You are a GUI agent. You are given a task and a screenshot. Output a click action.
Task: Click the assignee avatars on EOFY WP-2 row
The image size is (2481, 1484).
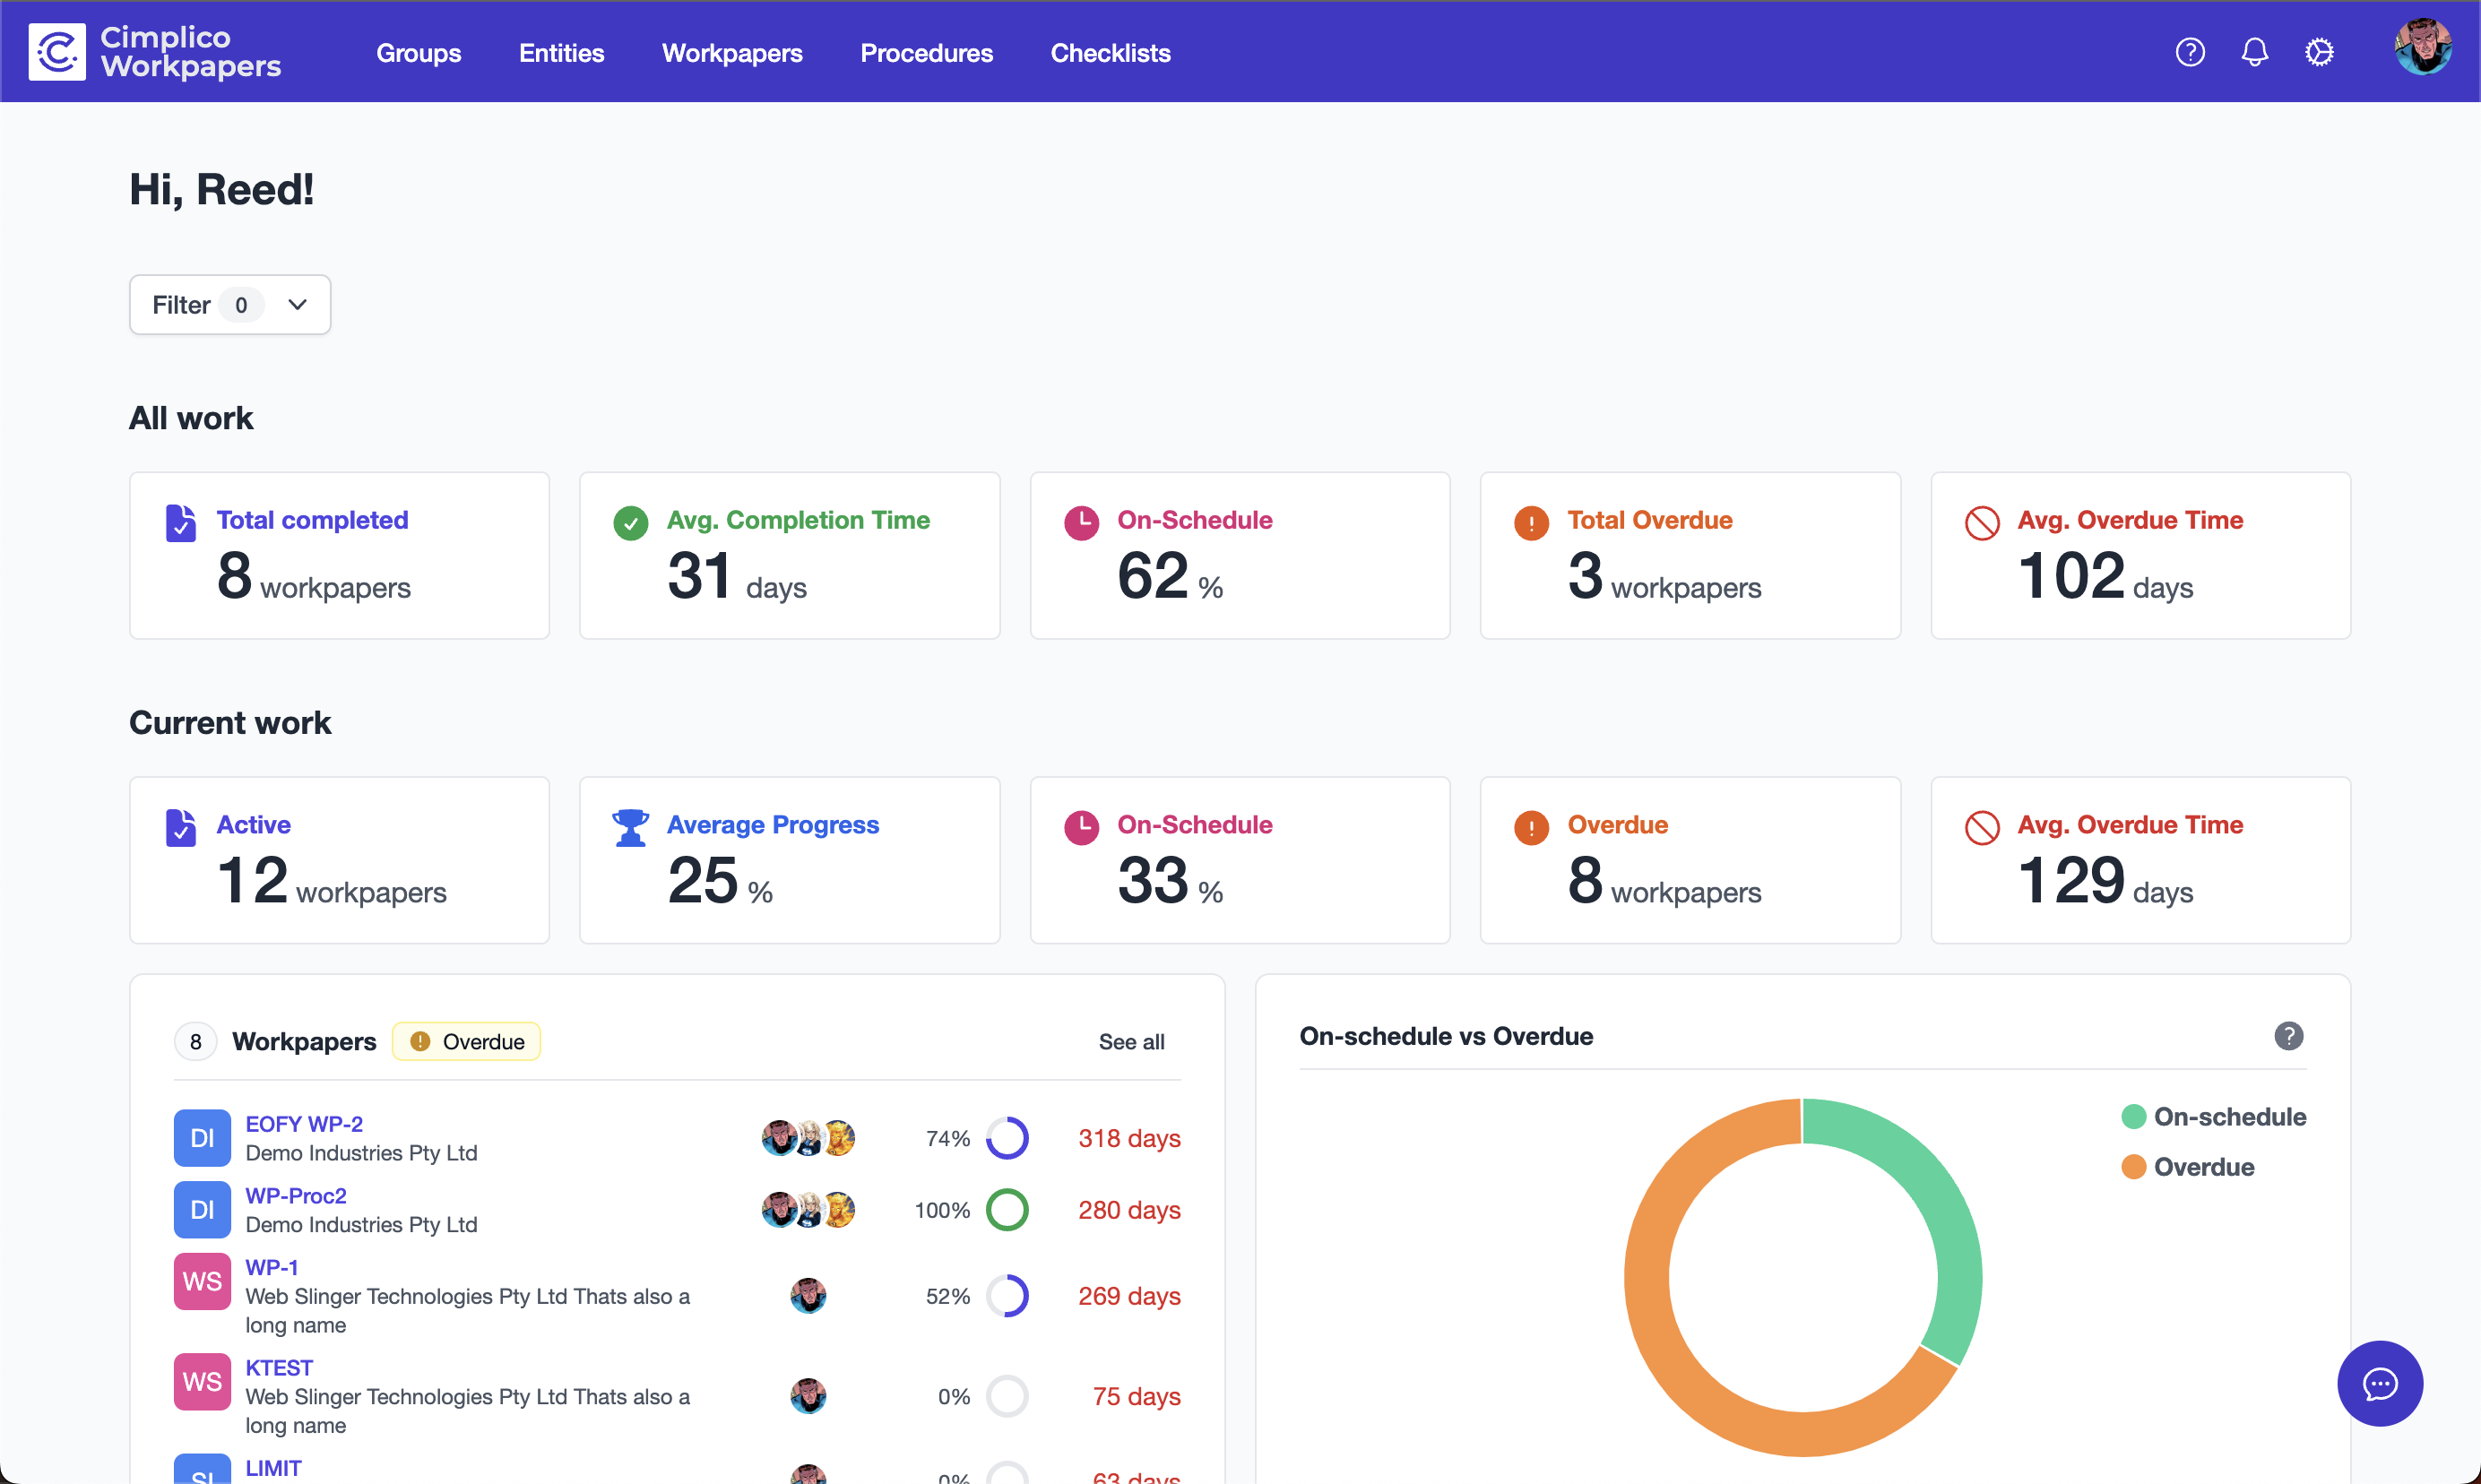[808, 1138]
